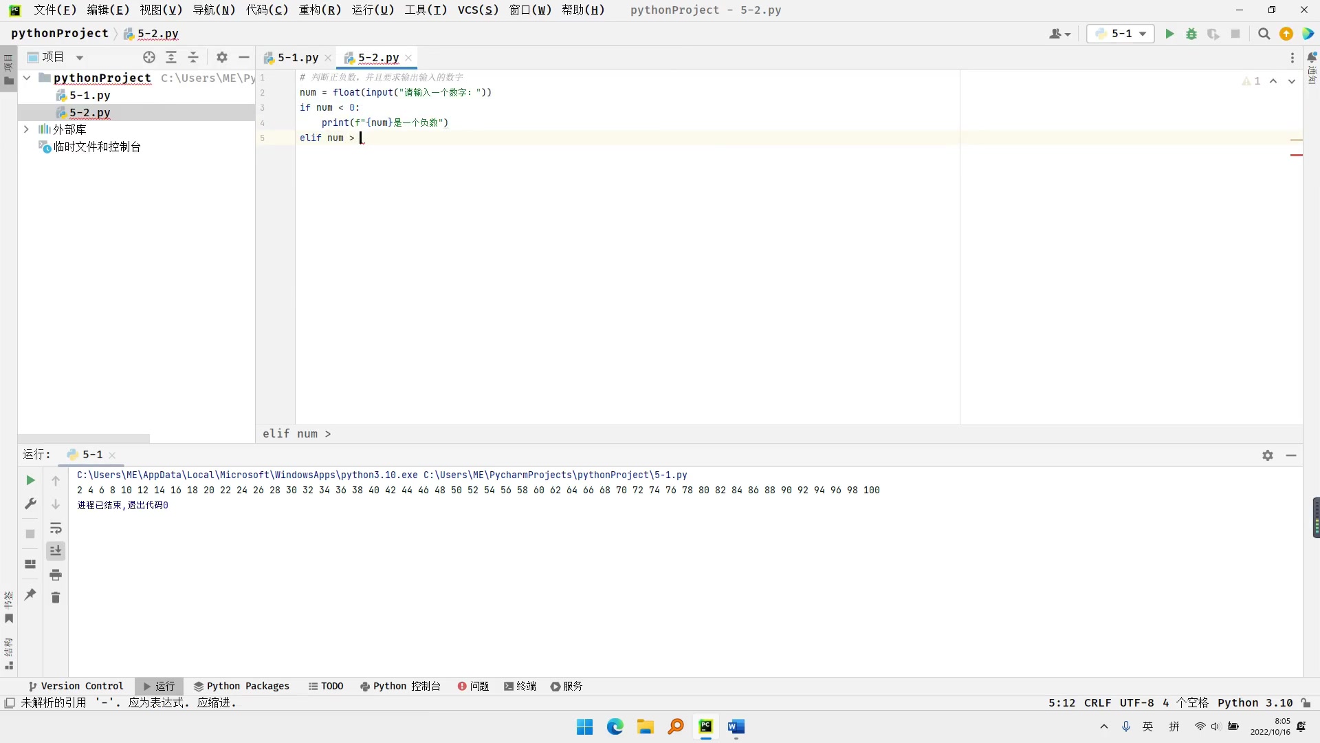Open run configuration wrench in the run panel
The height and width of the screenshot is (743, 1320).
(30, 504)
